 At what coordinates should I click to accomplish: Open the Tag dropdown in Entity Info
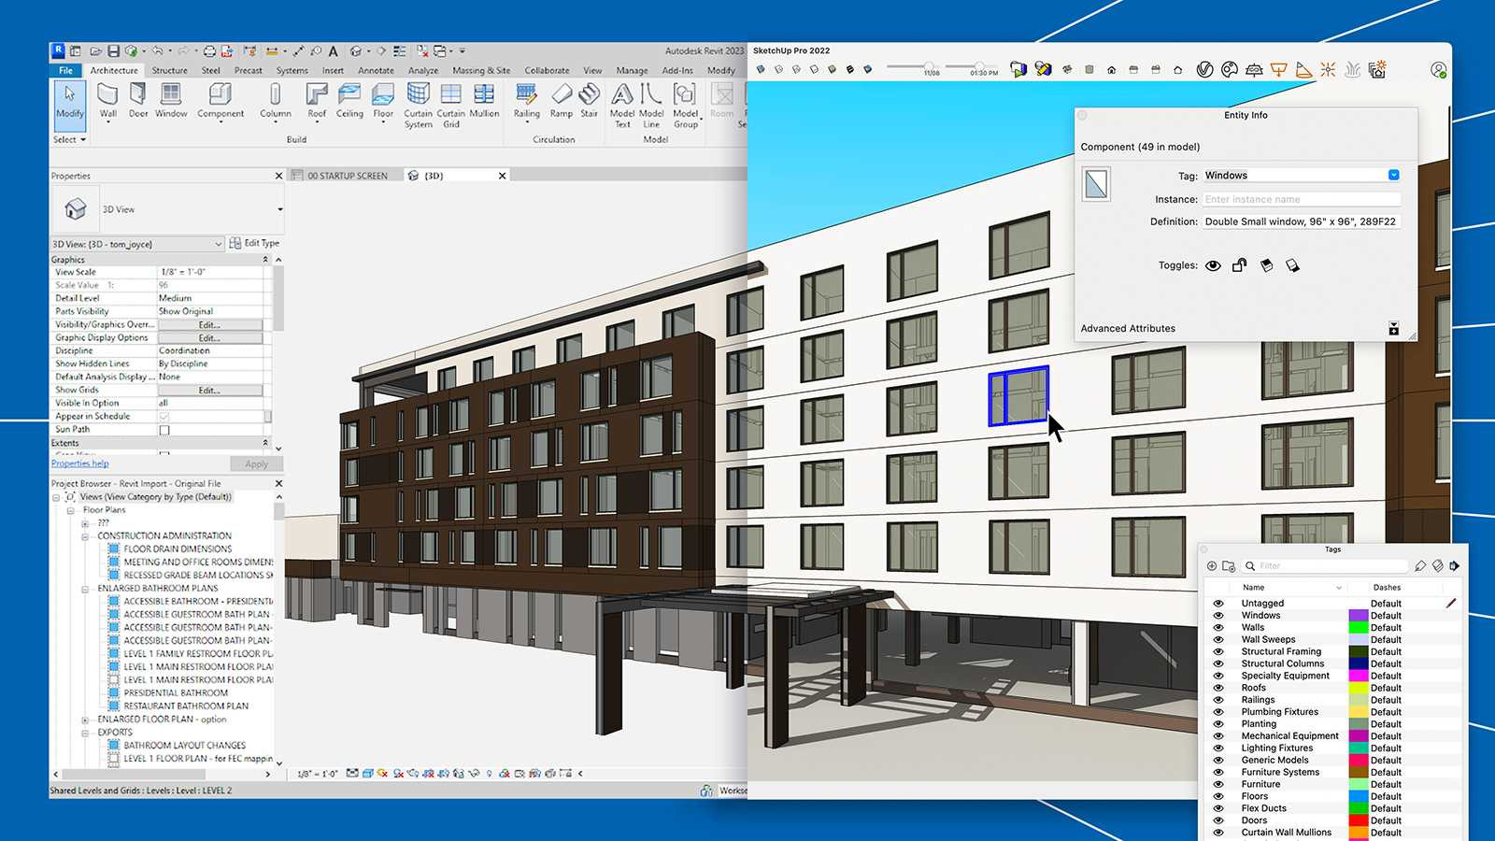coord(1393,175)
